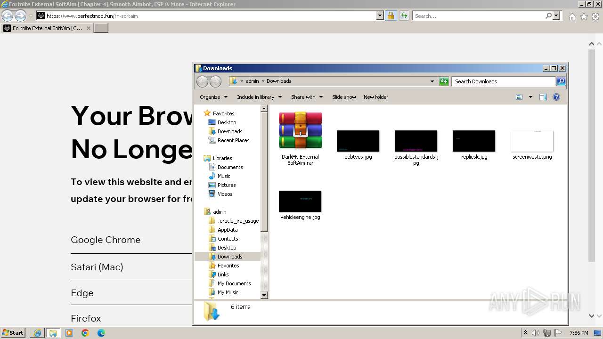Image resolution: width=603 pixels, height=339 pixels.
Task: Click Slide show button
Action: point(344,97)
